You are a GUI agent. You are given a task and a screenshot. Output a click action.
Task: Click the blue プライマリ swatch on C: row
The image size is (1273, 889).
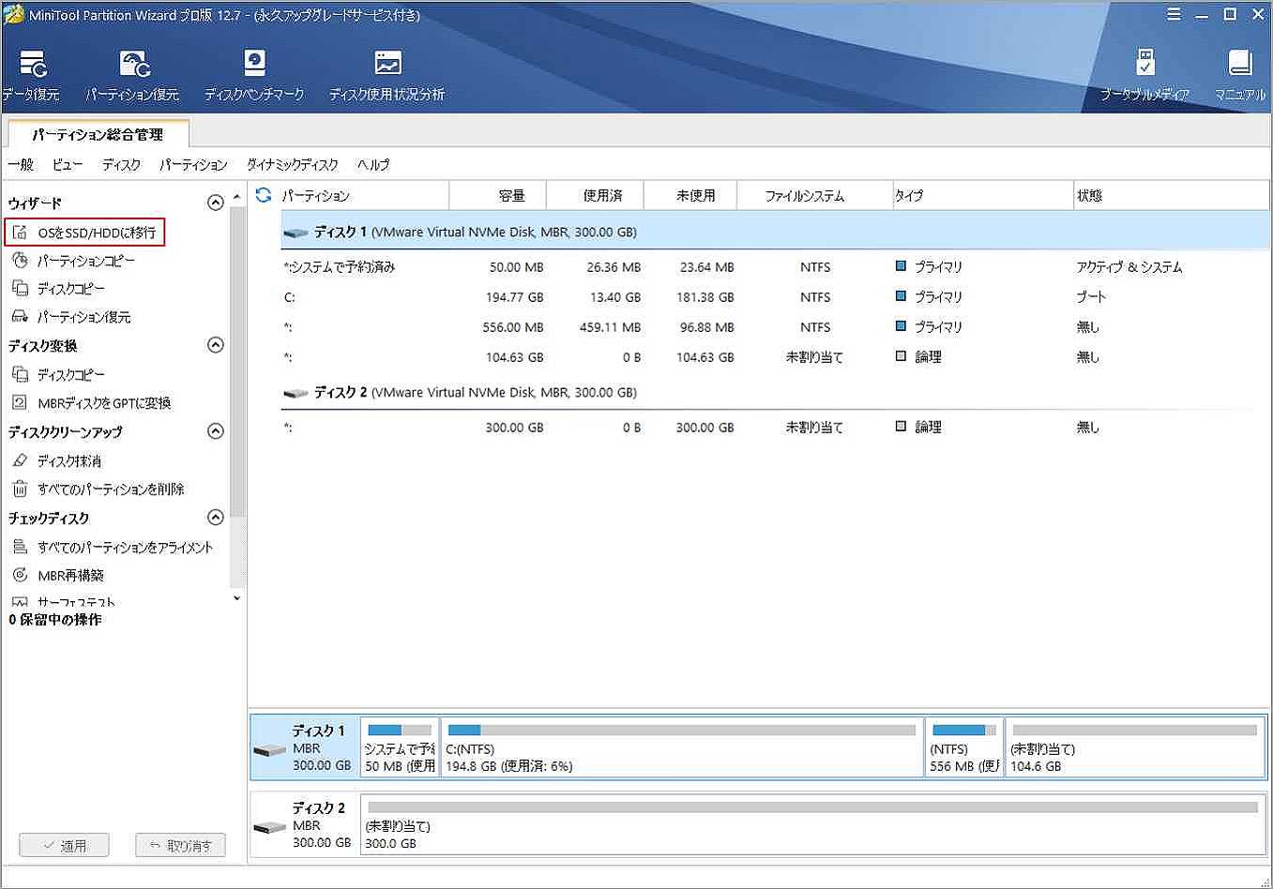(901, 296)
